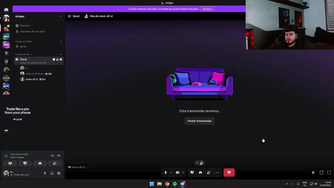Open the eagle server icon
This screenshot has width=334, height=188.
[6, 70]
